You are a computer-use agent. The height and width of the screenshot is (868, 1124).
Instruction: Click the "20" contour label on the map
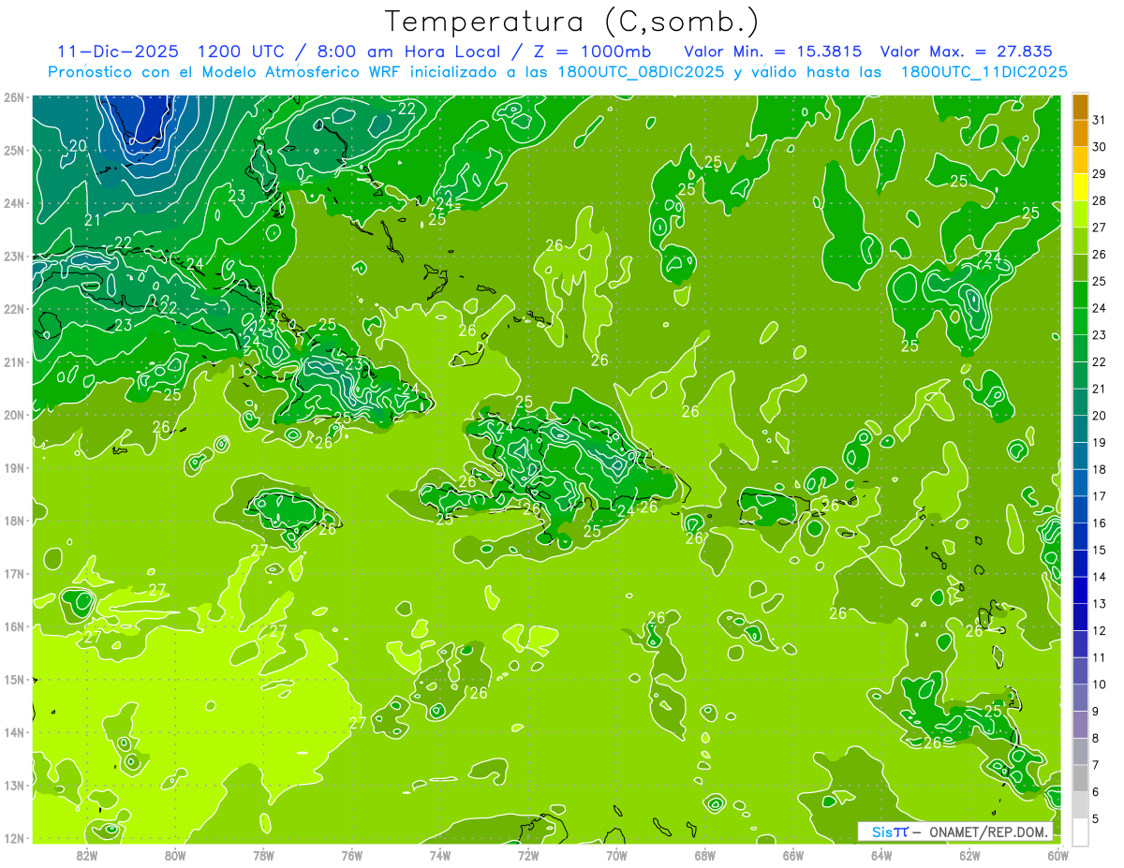78,145
